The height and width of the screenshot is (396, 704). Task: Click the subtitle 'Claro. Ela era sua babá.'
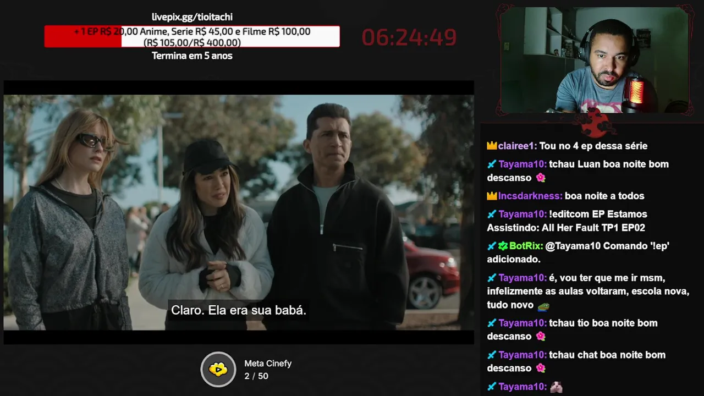pos(239,310)
